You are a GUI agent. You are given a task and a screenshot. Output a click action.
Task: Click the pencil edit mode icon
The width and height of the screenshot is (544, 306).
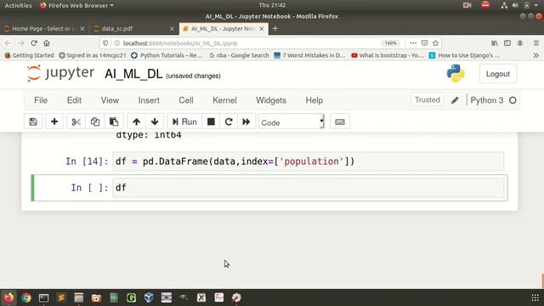pos(455,100)
